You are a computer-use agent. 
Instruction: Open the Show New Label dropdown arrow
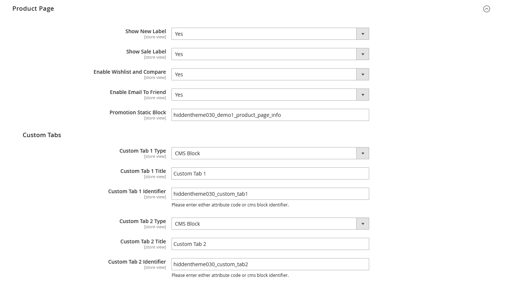pos(363,34)
